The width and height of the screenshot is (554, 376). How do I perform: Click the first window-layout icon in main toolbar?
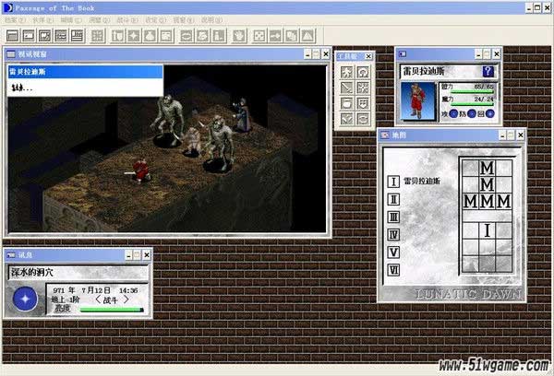click(13, 36)
